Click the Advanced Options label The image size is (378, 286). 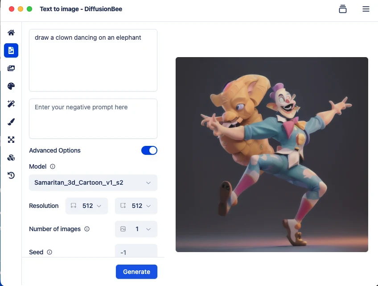pos(55,150)
